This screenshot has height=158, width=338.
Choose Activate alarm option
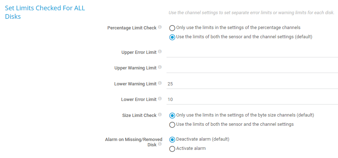pyautogui.click(x=172, y=148)
